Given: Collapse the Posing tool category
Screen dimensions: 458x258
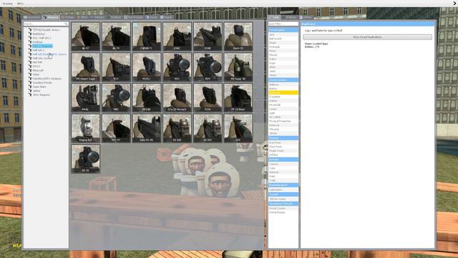Looking at the screenshot, I should pyautogui.click(x=283, y=138).
